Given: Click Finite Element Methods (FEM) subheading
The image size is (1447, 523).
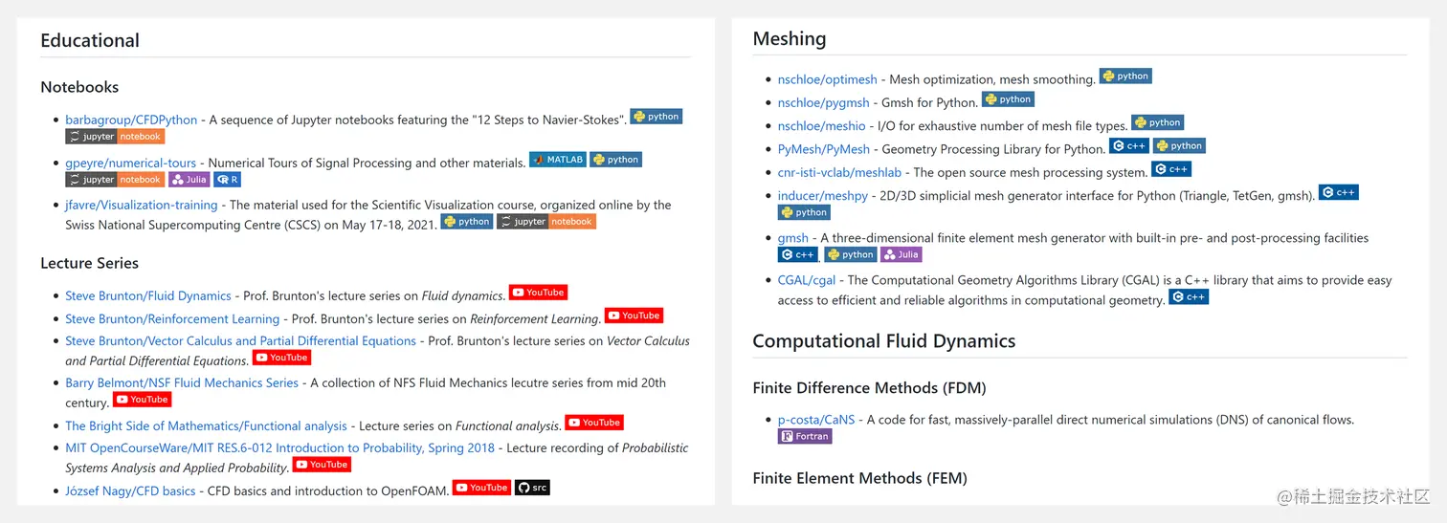Looking at the screenshot, I should point(860,478).
